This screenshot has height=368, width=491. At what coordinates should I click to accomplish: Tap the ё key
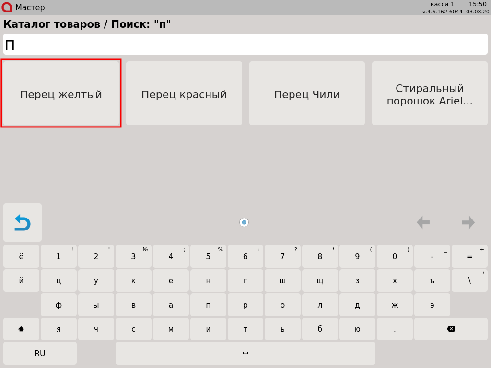tap(21, 257)
